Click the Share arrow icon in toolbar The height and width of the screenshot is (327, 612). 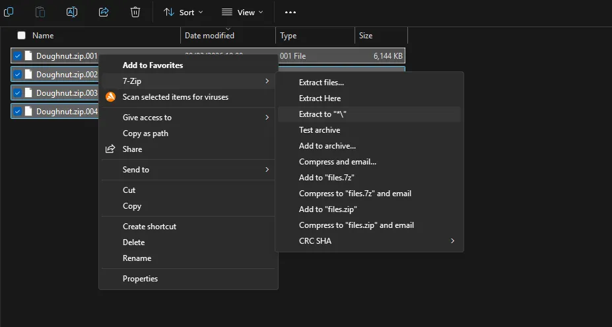click(x=104, y=12)
